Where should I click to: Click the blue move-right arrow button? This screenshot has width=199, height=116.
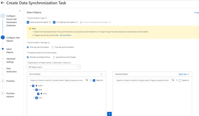109,114
